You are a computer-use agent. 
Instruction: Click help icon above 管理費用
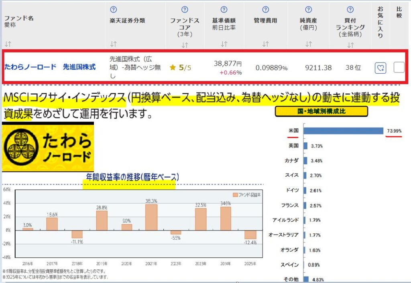coord(265,10)
